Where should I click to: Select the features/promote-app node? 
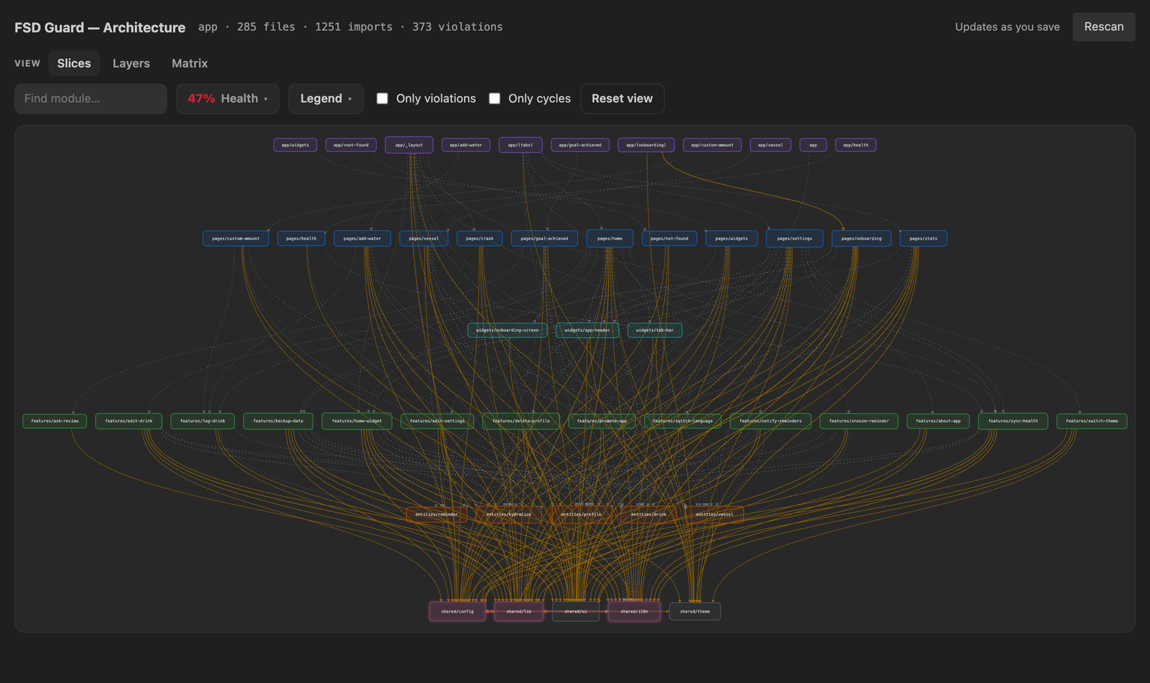point(602,421)
